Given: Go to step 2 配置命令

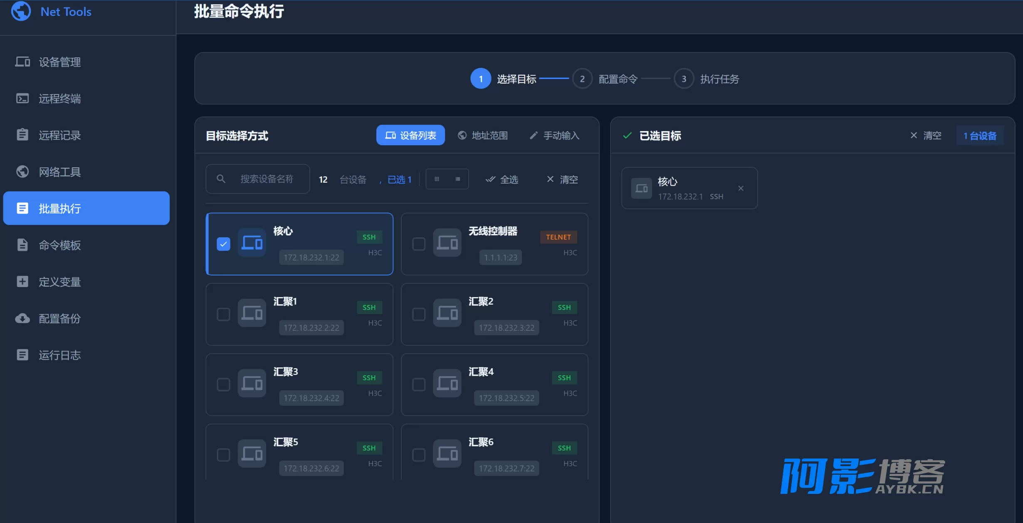Looking at the screenshot, I should click(x=605, y=79).
